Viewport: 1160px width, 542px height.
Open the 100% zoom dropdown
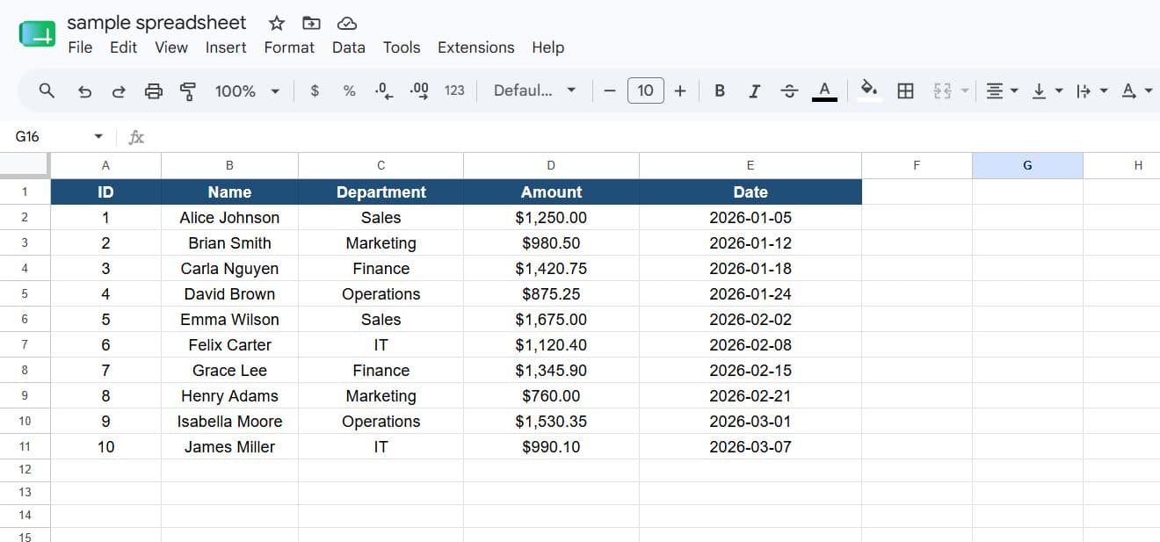tap(247, 90)
